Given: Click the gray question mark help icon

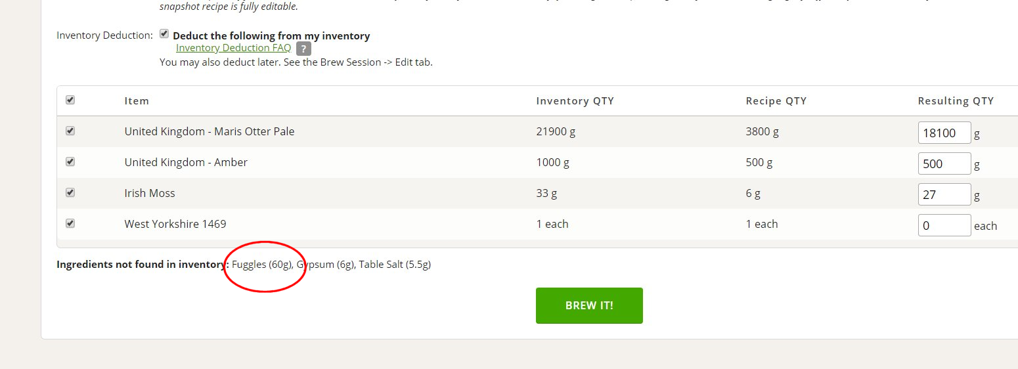Looking at the screenshot, I should point(303,49).
